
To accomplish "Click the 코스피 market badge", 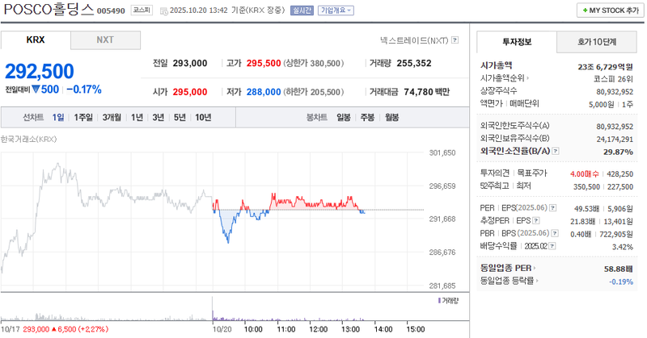I will point(142,10).
